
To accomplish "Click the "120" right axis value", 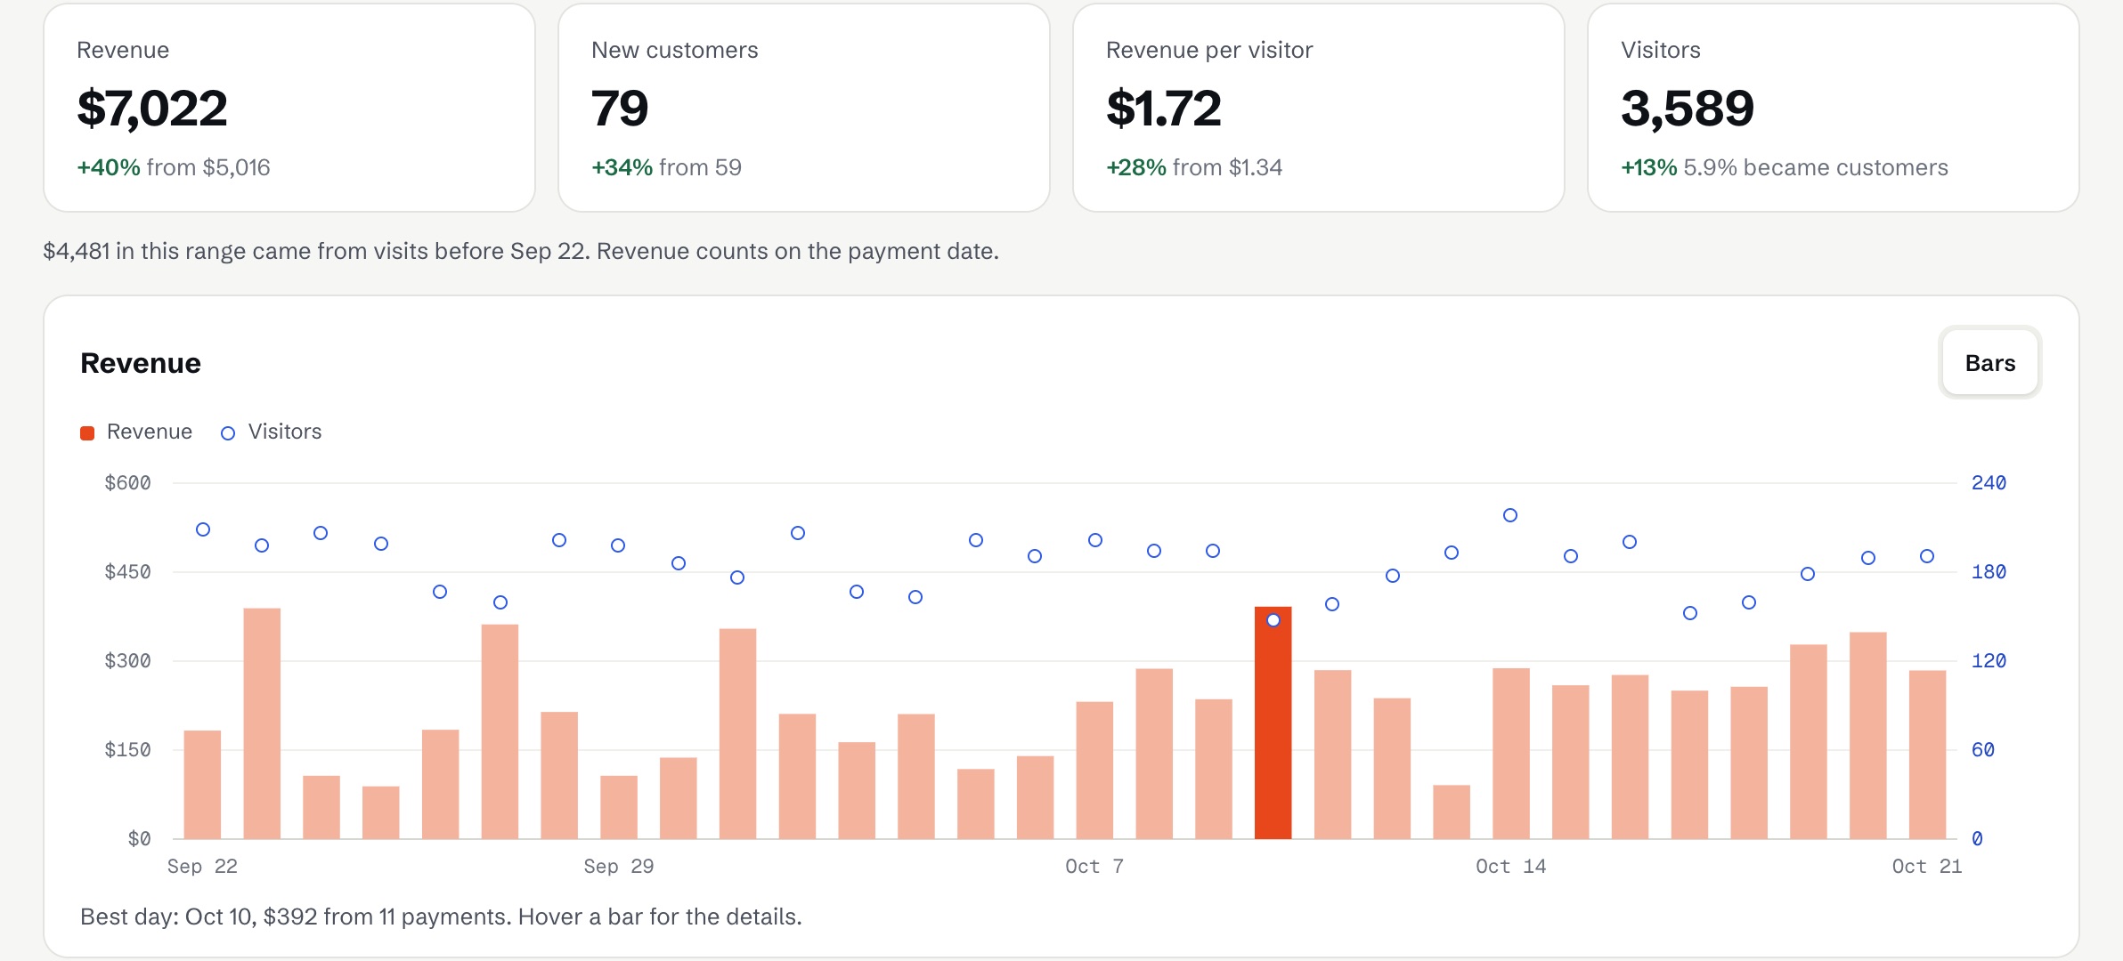I will coord(1989,661).
